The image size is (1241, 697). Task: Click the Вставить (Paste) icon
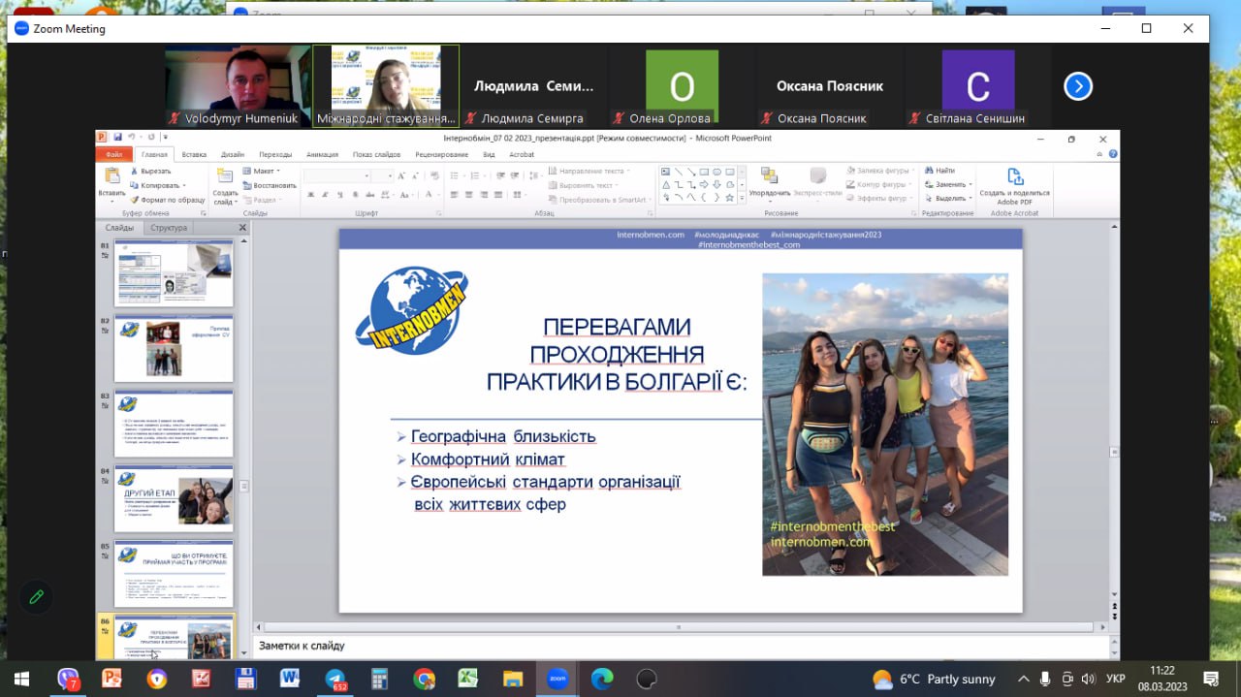tap(111, 178)
